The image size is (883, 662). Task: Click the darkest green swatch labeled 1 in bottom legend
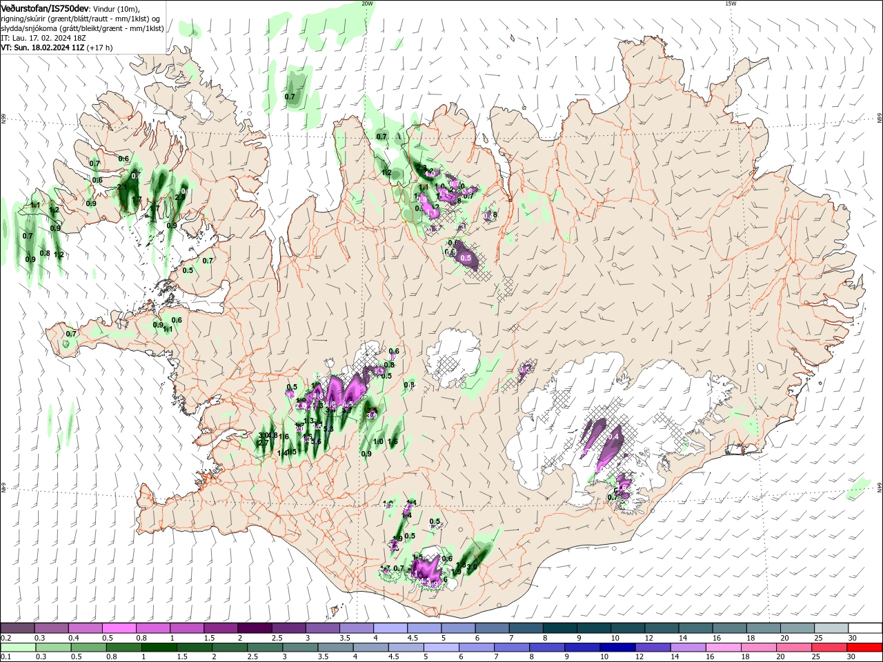tap(159, 648)
